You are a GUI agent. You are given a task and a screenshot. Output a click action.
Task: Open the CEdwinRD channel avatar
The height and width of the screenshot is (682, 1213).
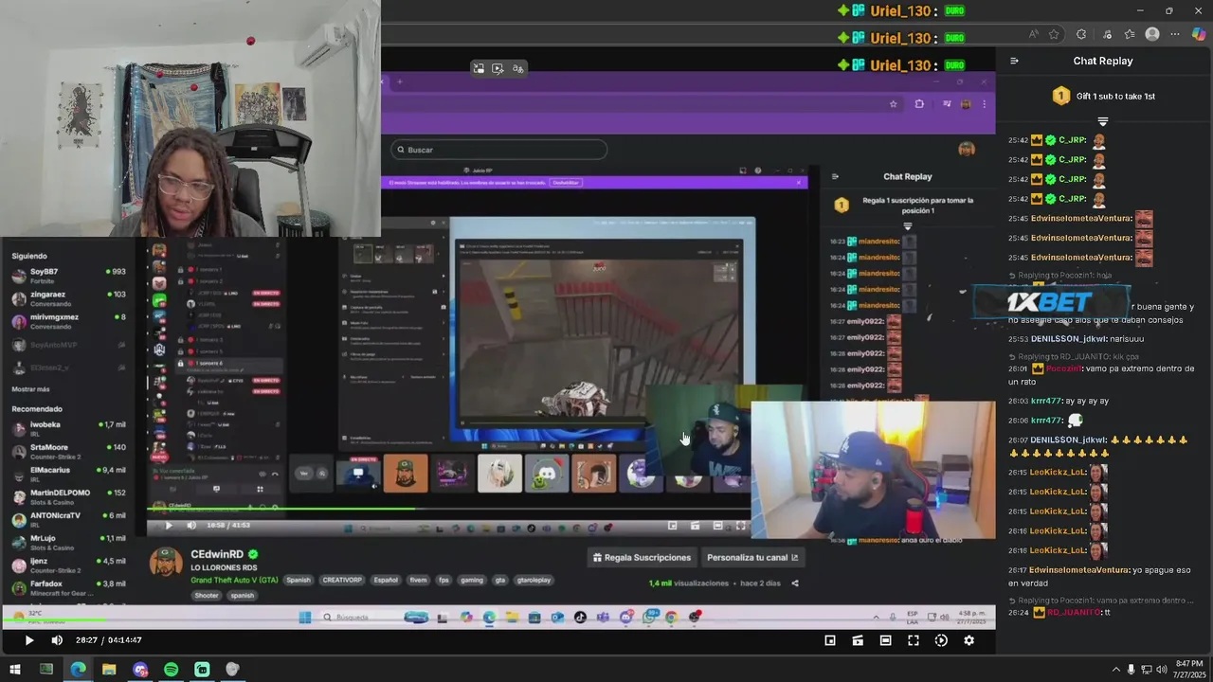pos(166,562)
